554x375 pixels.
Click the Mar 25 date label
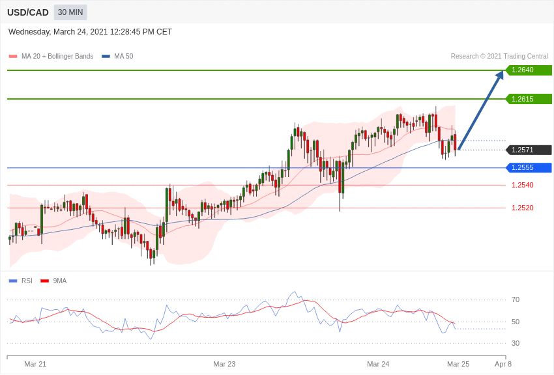point(458,364)
